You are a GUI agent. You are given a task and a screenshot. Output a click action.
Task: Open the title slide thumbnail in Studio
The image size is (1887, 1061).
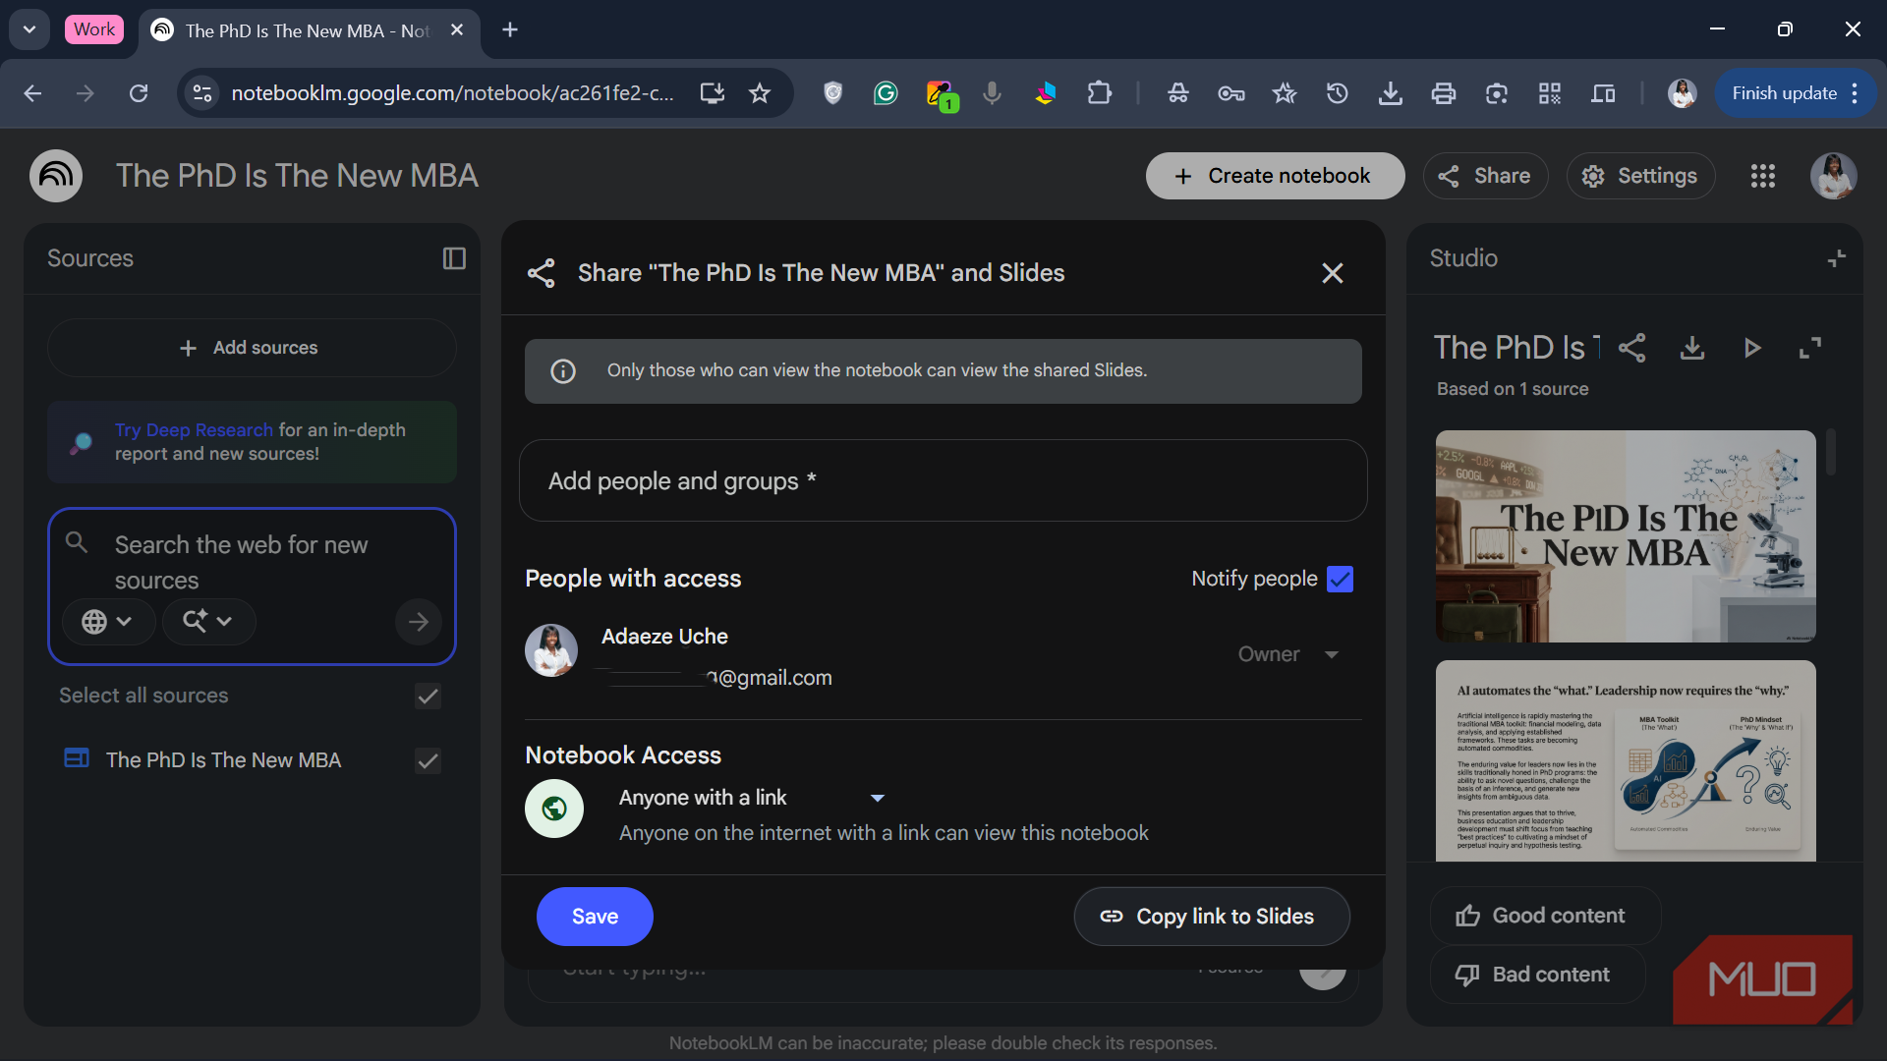click(x=1625, y=536)
